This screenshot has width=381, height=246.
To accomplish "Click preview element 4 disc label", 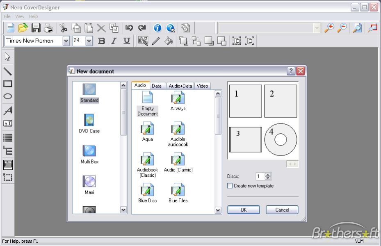I will tap(281, 139).
